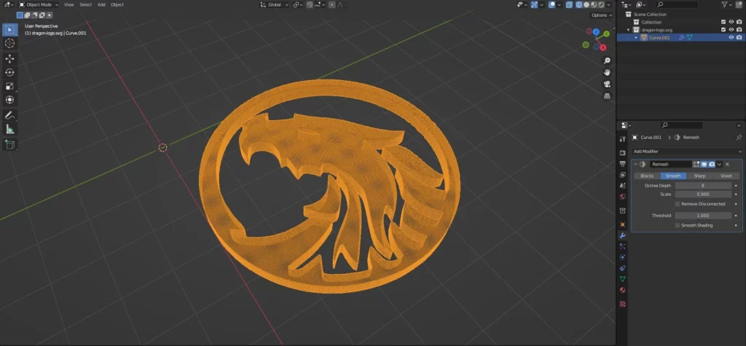Open Global transform orientation dropdown
The image size is (746, 346).
(x=275, y=5)
